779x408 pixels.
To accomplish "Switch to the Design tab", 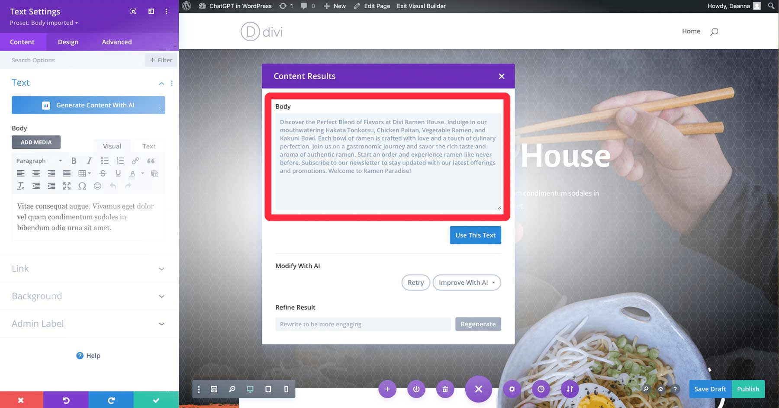I will 68,42.
